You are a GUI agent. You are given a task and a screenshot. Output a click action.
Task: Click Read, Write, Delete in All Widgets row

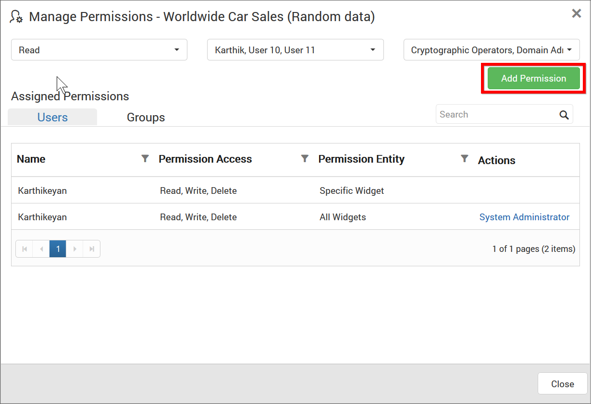point(198,217)
